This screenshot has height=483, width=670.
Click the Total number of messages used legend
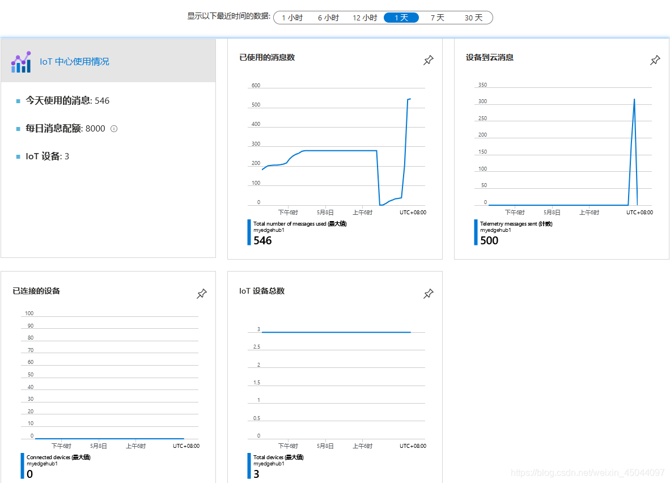[x=300, y=223]
